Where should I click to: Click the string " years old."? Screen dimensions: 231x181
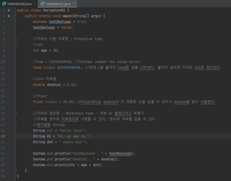[72, 142]
